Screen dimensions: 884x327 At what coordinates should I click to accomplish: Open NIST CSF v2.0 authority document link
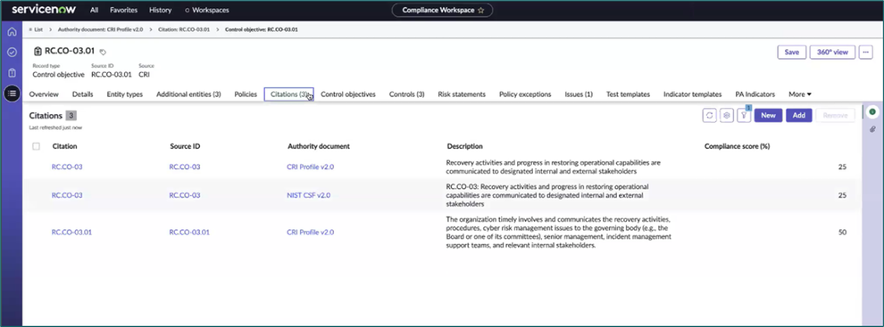[x=308, y=195]
